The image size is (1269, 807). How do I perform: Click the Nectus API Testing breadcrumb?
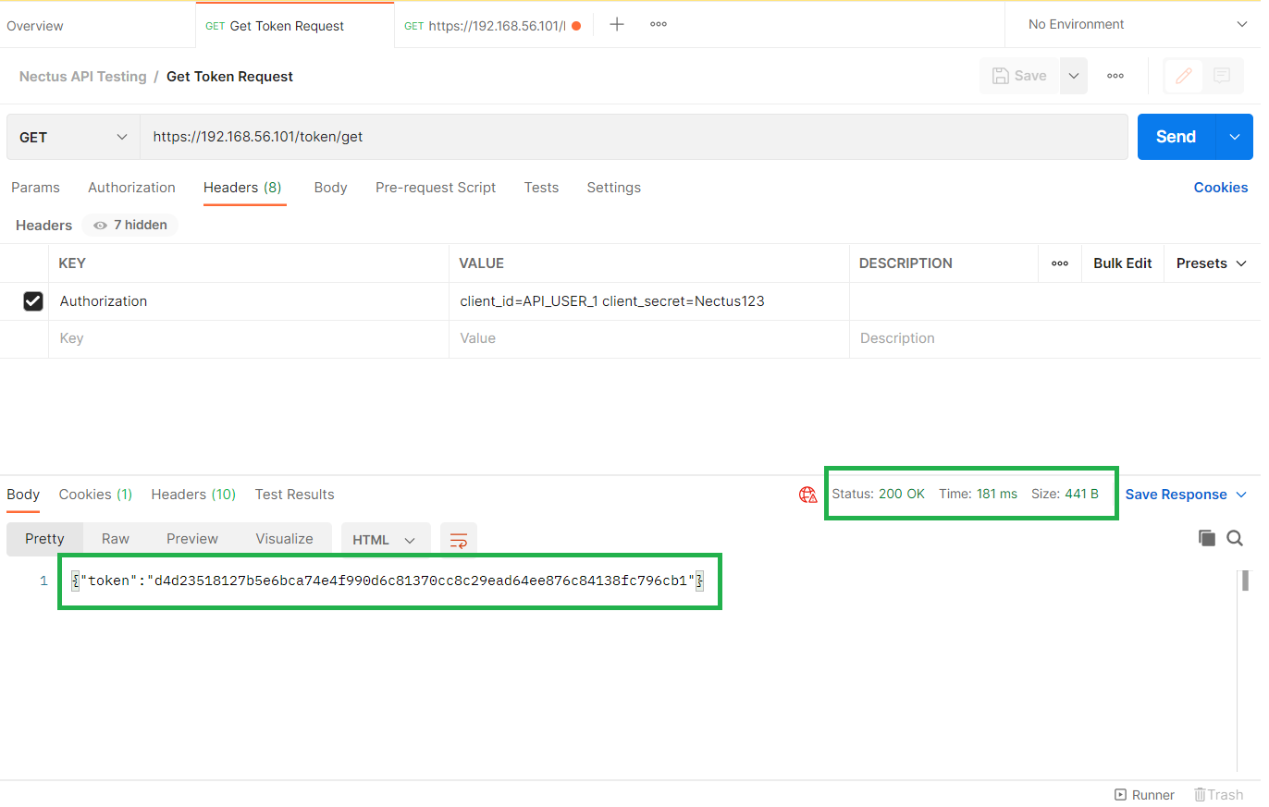(83, 77)
